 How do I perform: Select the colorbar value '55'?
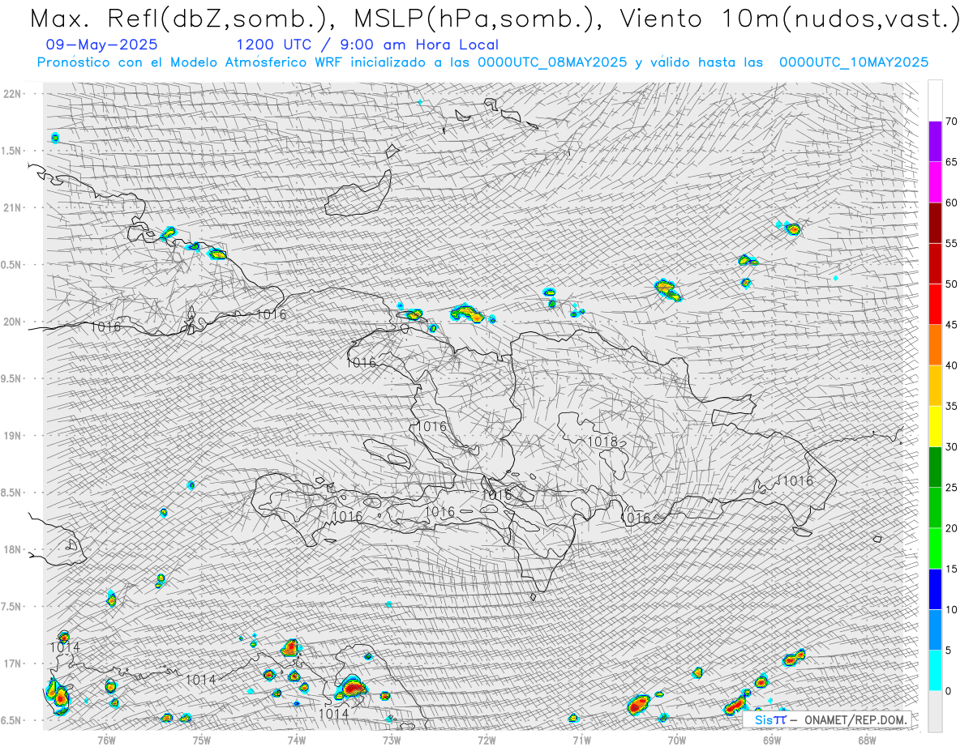pos(952,244)
